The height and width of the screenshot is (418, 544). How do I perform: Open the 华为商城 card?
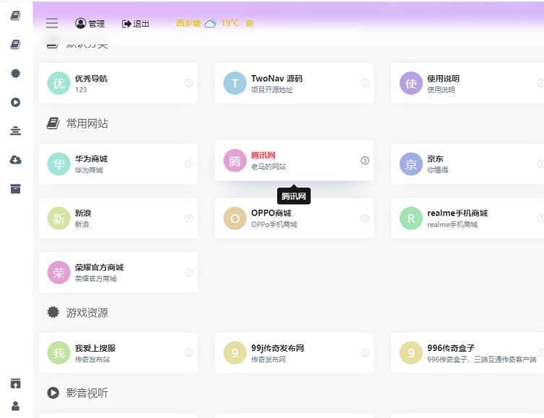(x=118, y=164)
